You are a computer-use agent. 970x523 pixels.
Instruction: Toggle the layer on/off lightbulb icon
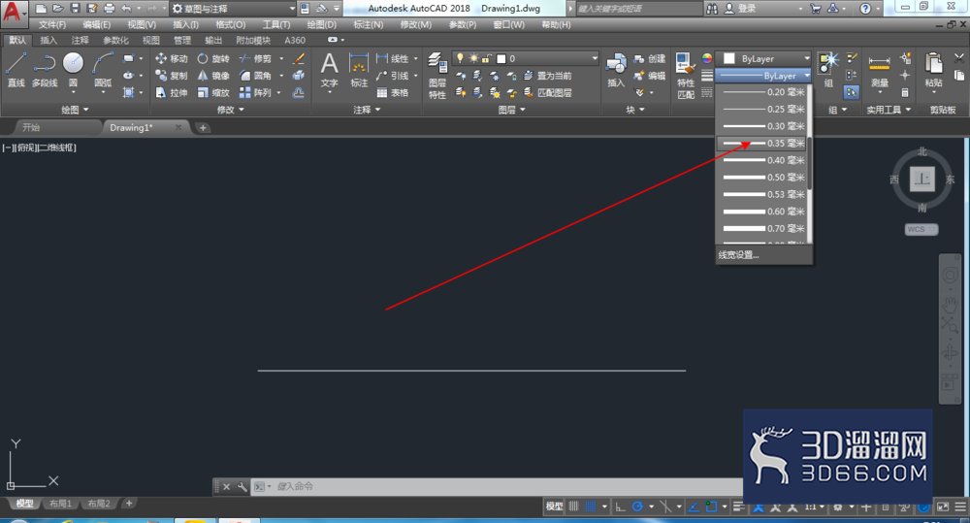pyautogui.click(x=460, y=58)
